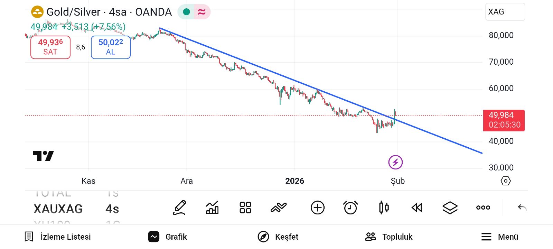Switch to the Keşfet tab
The width and height of the screenshot is (553, 249).
[278, 237]
